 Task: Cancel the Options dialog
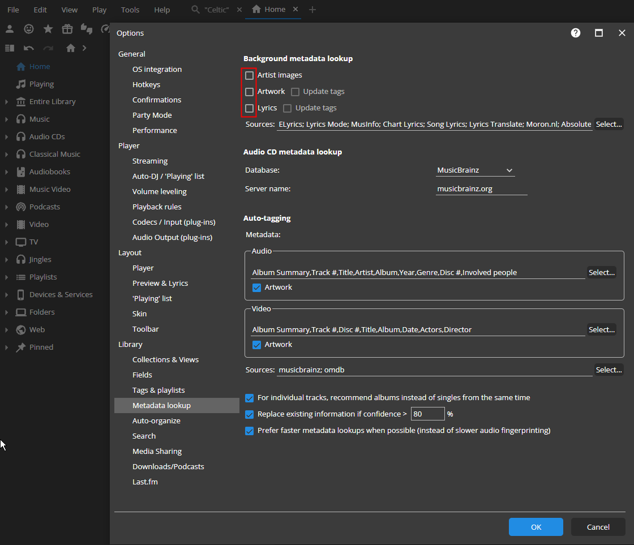tap(598, 527)
